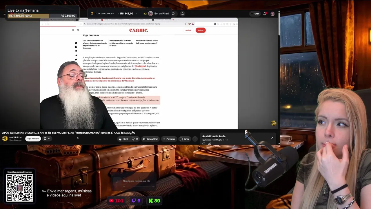Screen dimensions: 371x209
Task: Close the Assistir mais tarde playlist panel
Action: coord(272,138)
